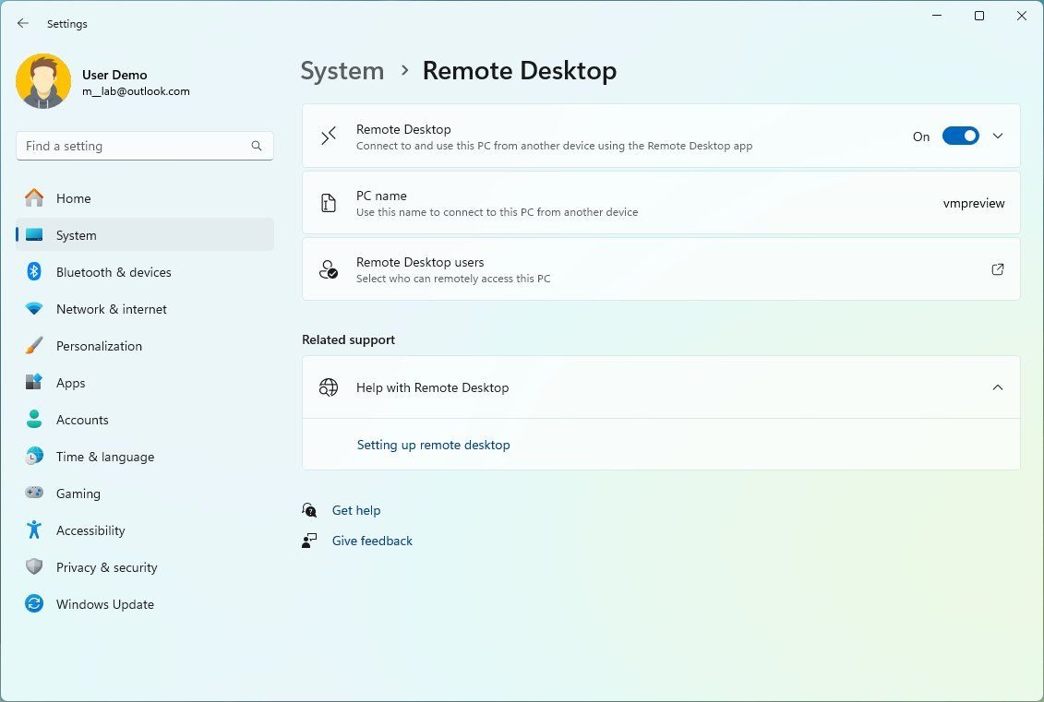Click the System breadcrumb to go back
This screenshot has height=702, width=1044.
[x=342, y=71]
